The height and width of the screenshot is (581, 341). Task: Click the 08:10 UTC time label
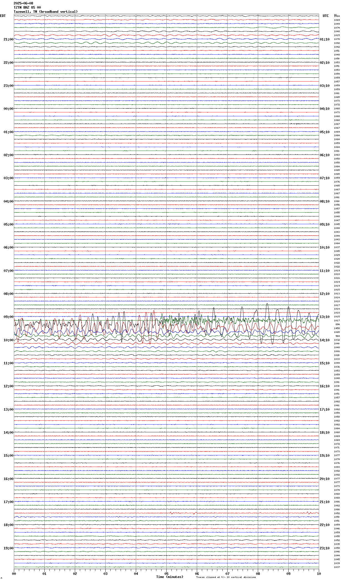coord(325,201)
